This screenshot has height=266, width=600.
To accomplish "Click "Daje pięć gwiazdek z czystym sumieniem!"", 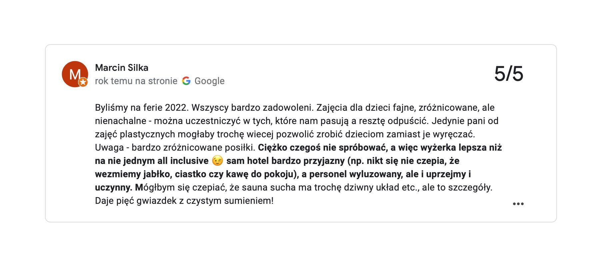I will 184,201.
